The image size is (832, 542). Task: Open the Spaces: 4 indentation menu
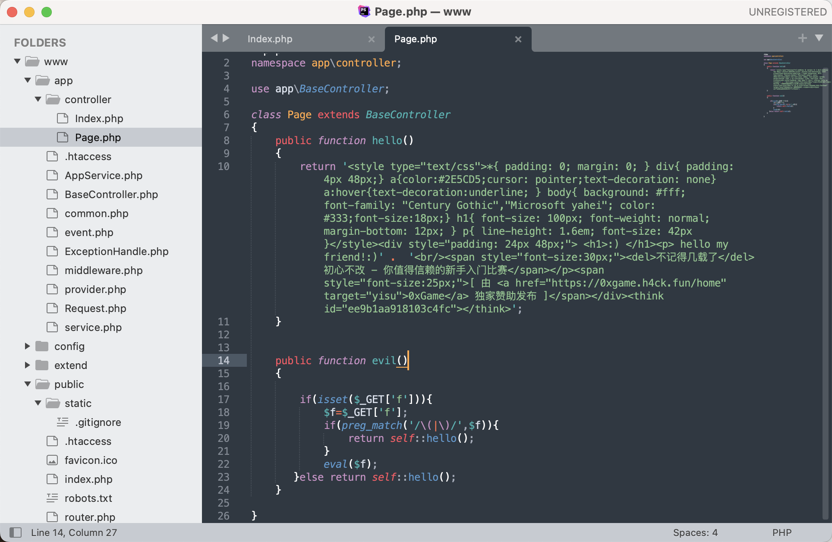pos(695,533)
